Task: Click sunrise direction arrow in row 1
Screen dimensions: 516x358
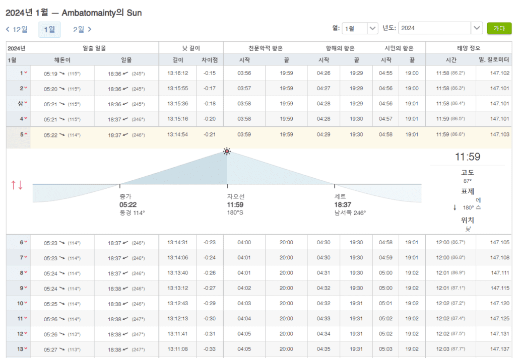Action: point(61,74)
